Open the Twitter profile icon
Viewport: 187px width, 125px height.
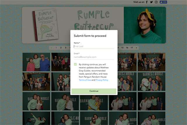151,2
